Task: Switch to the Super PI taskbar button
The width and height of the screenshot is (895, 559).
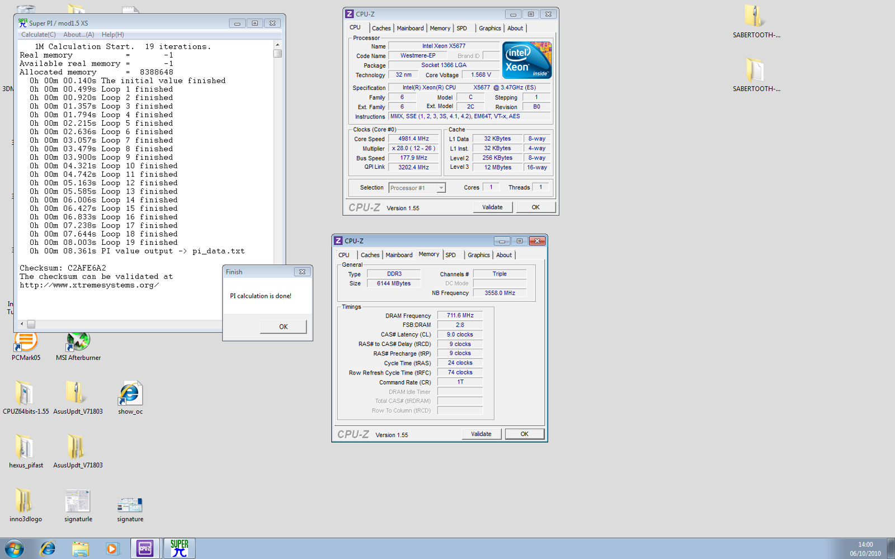Action: 180,548
